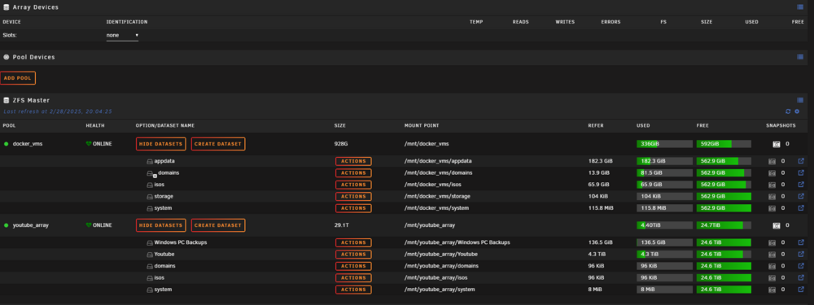Open Actions menu for youtube_array isos

pyautogui.click(x=353, y=277)
